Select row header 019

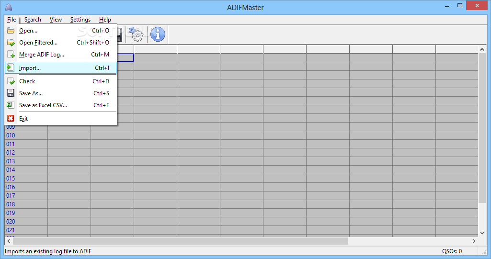click(26, 213)
